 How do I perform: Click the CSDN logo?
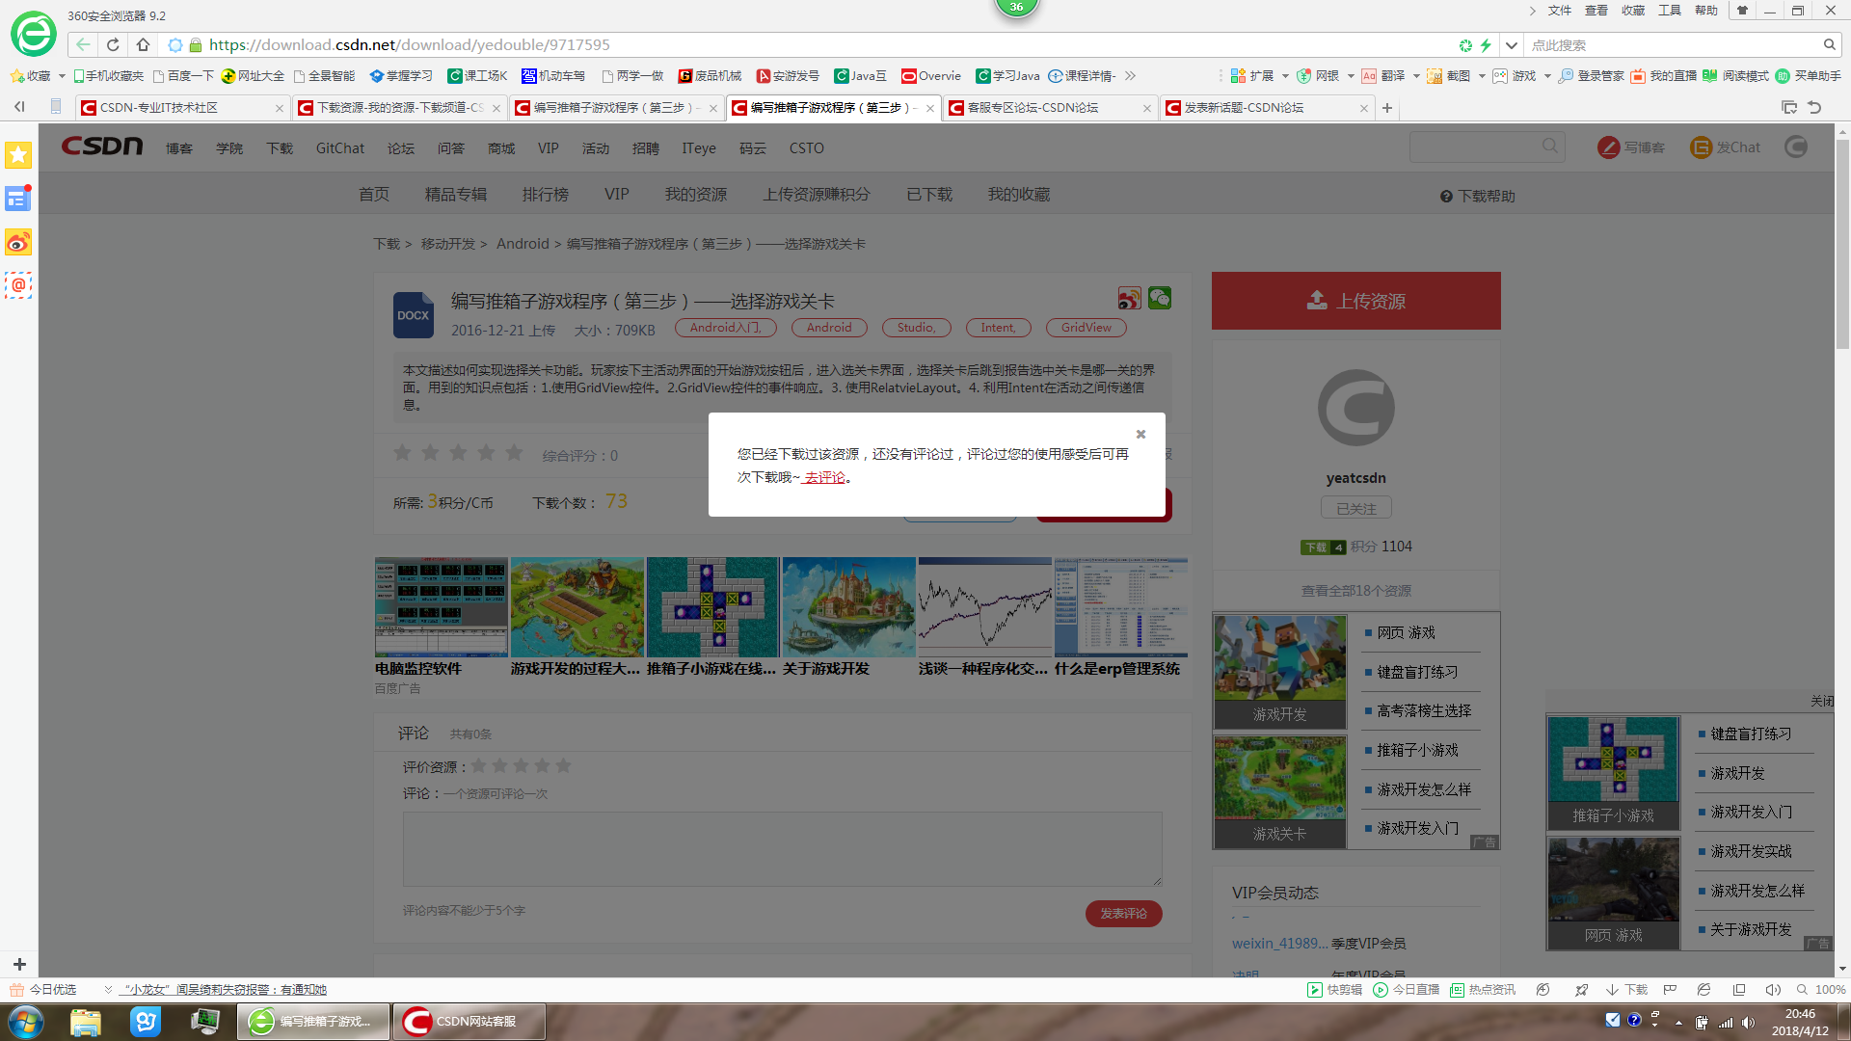102,147
